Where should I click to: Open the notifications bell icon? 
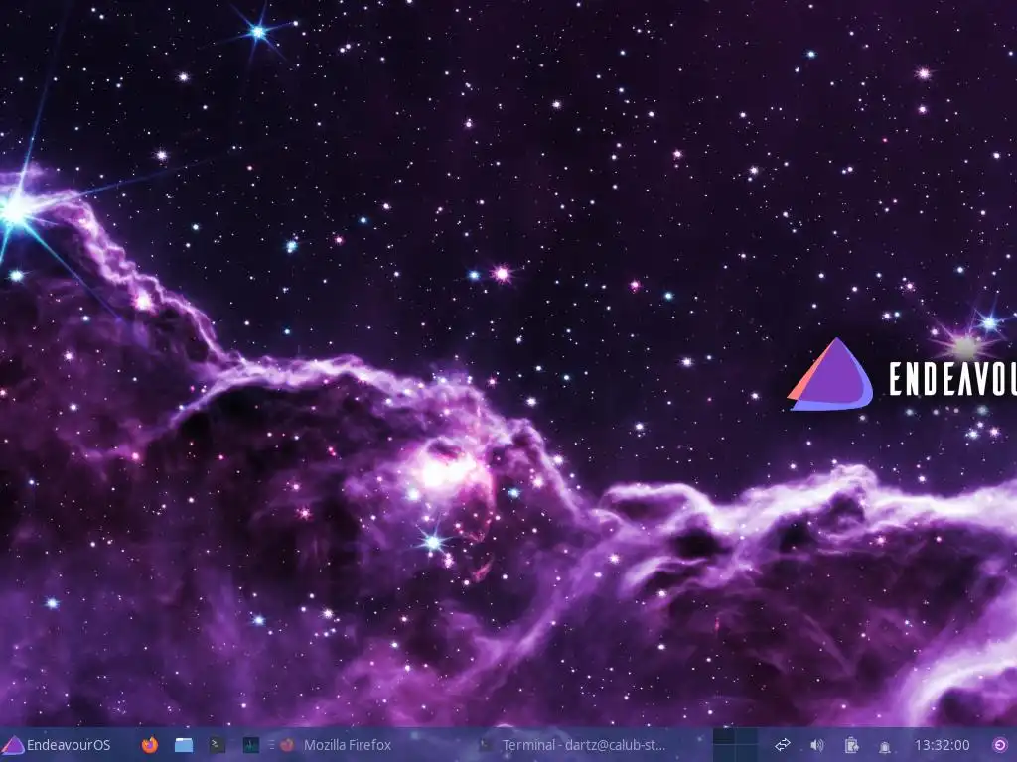pos(885,746)
